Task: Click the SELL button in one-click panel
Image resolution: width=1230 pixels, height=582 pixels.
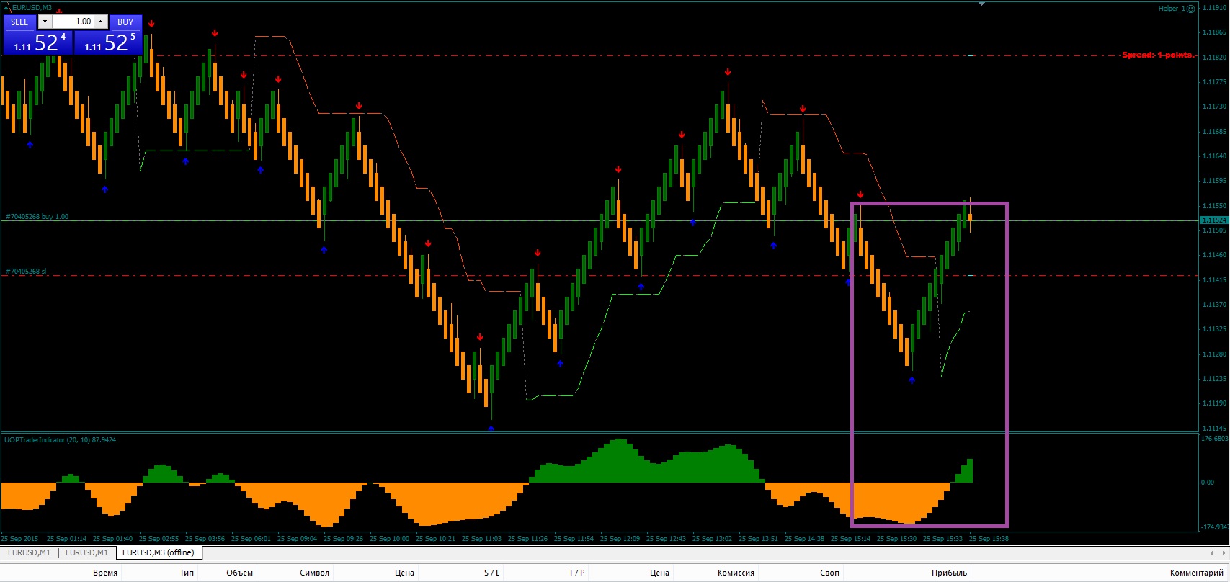Action: (20, 22)
